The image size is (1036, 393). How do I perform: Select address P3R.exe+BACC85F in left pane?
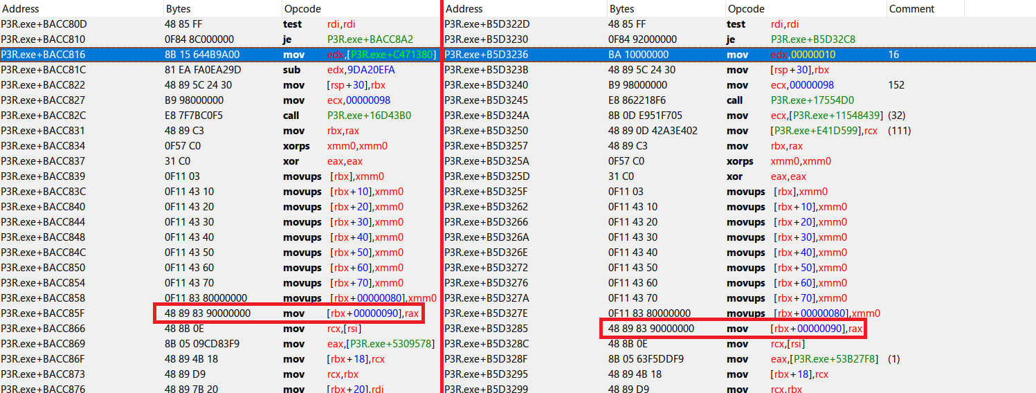coord(44,313)
